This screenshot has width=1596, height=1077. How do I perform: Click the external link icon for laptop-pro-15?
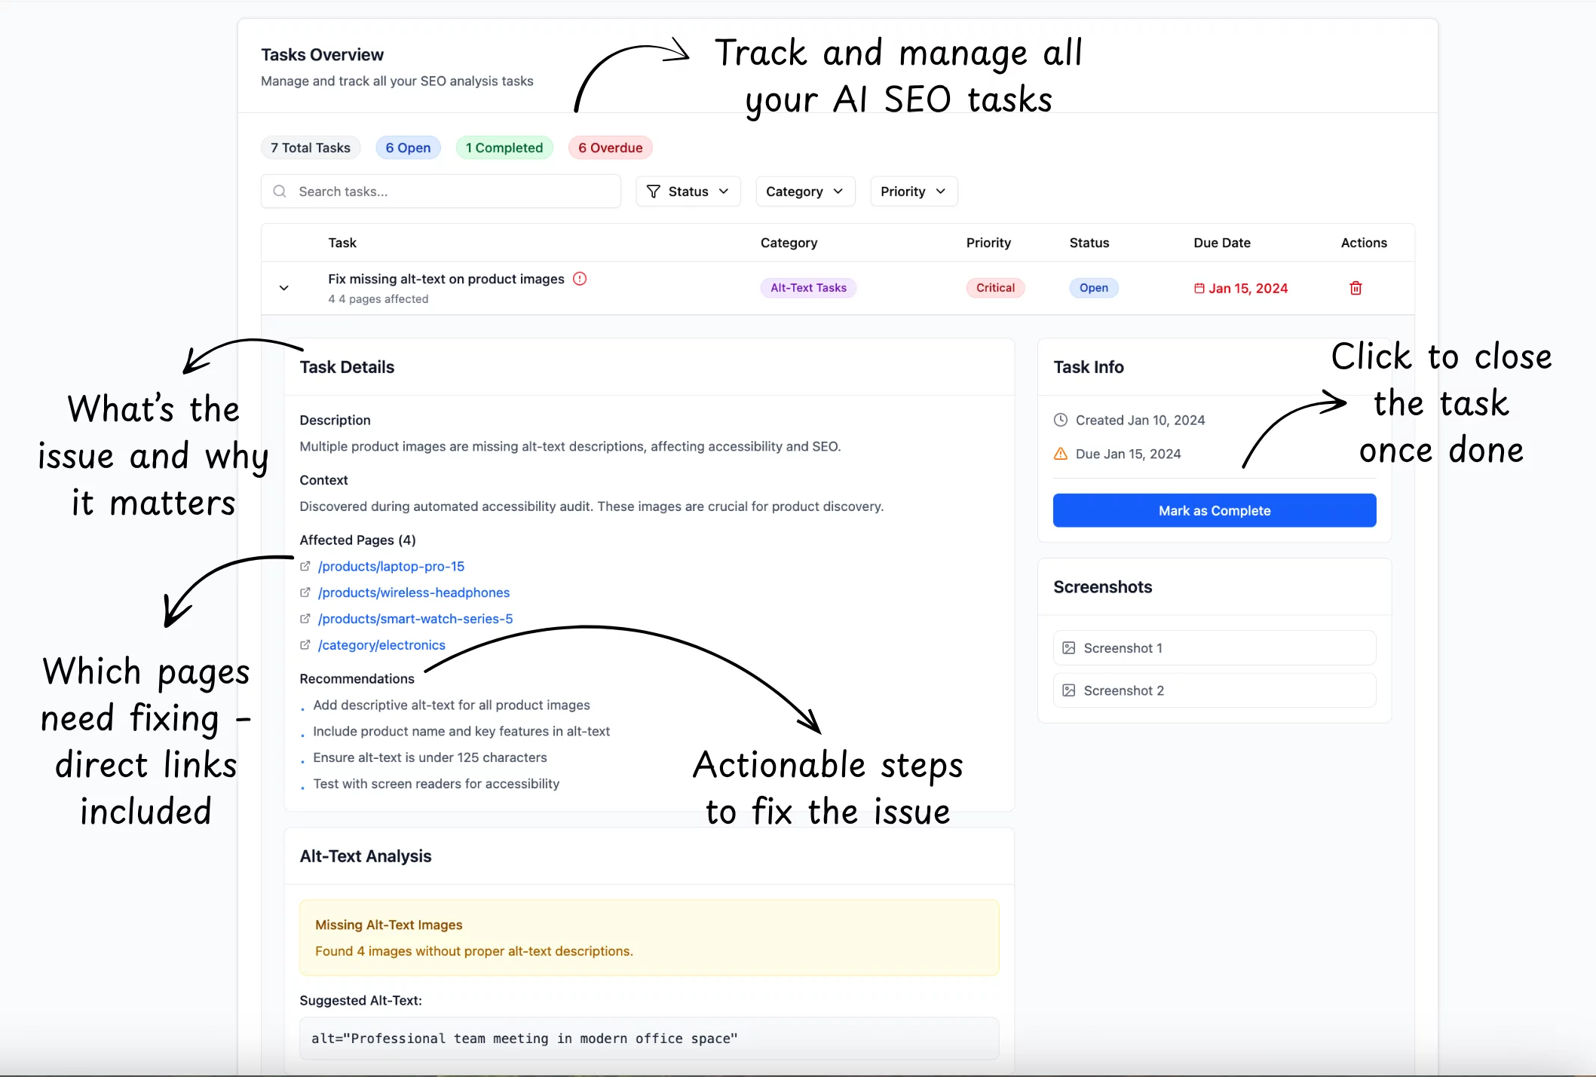click(305, 566)
